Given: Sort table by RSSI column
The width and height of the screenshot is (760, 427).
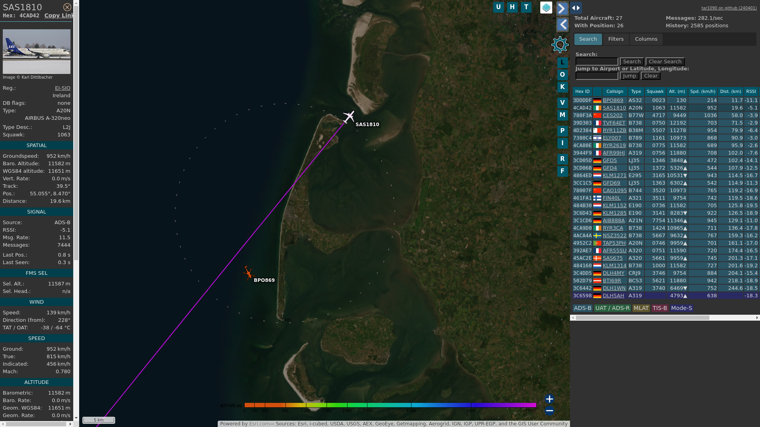Looking at the screenshot, I should pos(751,91).
